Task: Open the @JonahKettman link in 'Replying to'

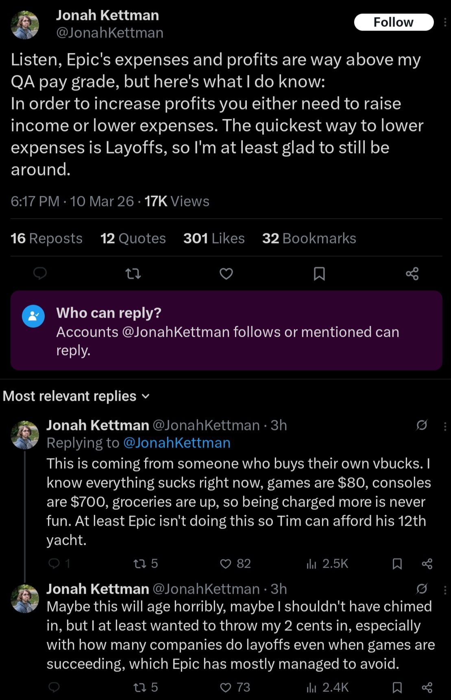Action: [176, 443]
